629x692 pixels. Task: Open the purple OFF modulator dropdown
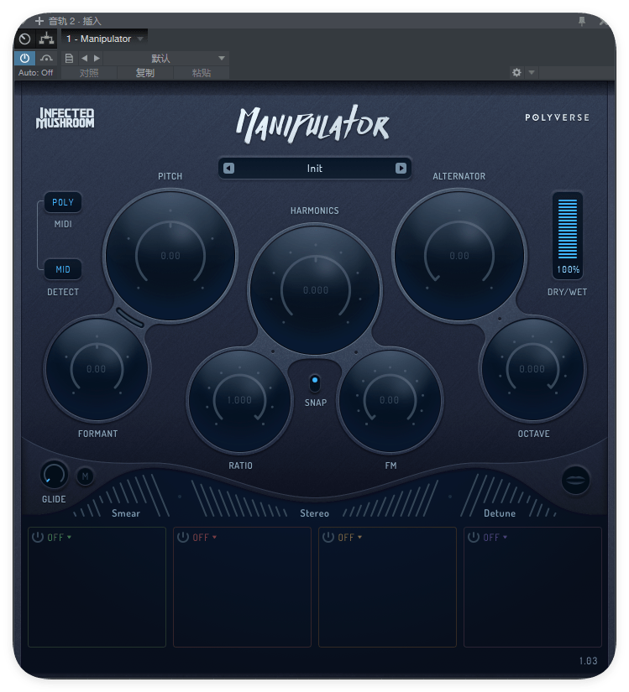coord(495,538)
